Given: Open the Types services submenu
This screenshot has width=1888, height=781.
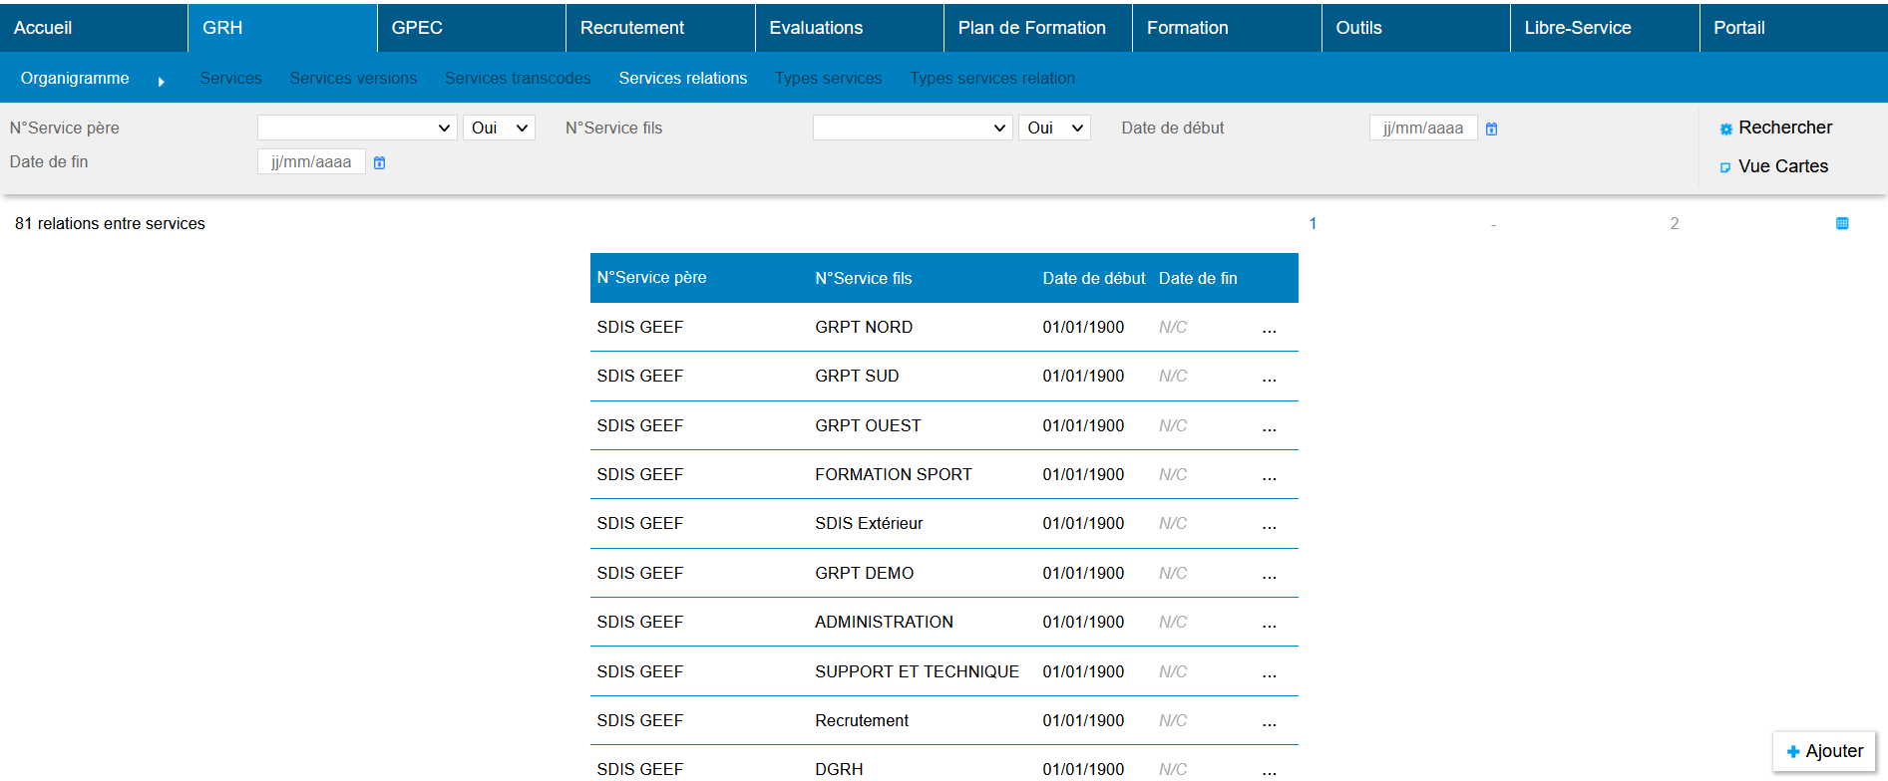Looking at the screenshot, I should (828, 78).
